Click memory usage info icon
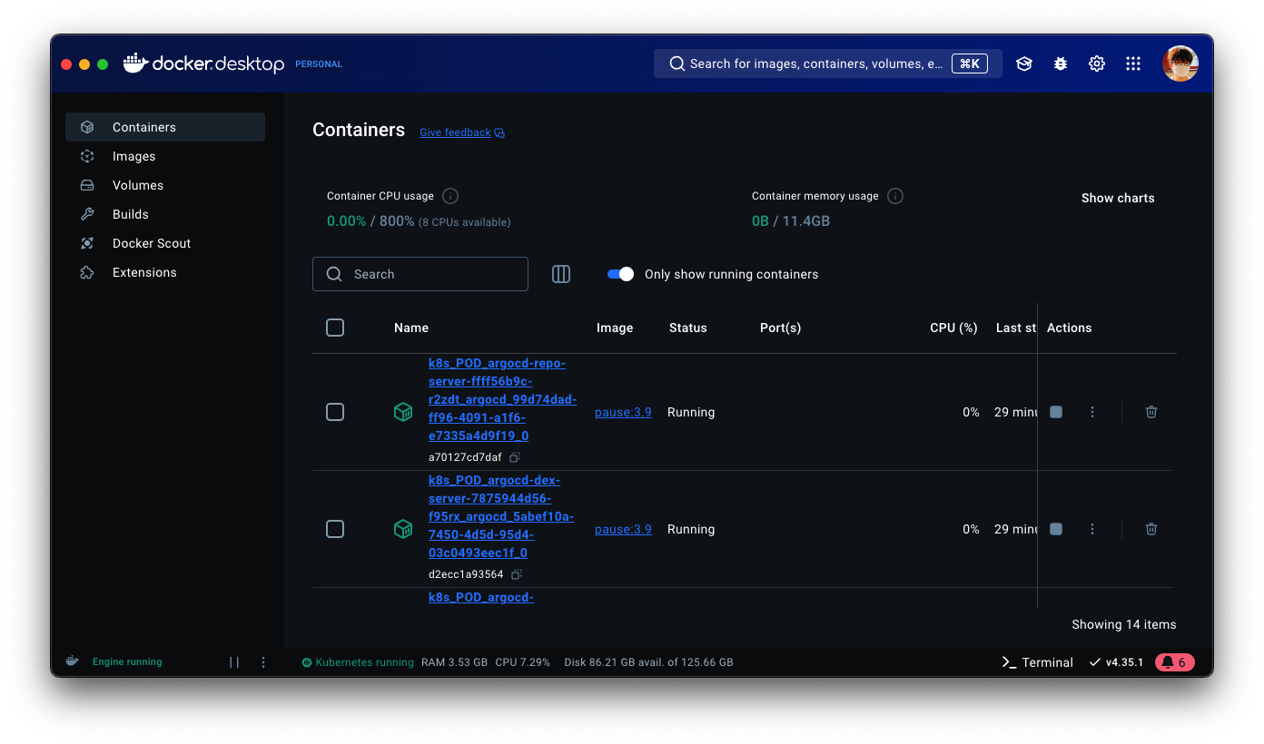This screenshot has width=1264, height=744. click(x=895, y=196)
